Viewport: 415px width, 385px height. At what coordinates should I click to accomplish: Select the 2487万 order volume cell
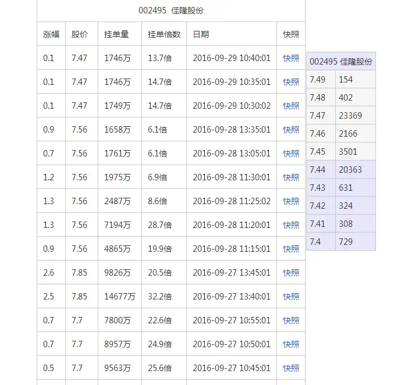(120, 201)
